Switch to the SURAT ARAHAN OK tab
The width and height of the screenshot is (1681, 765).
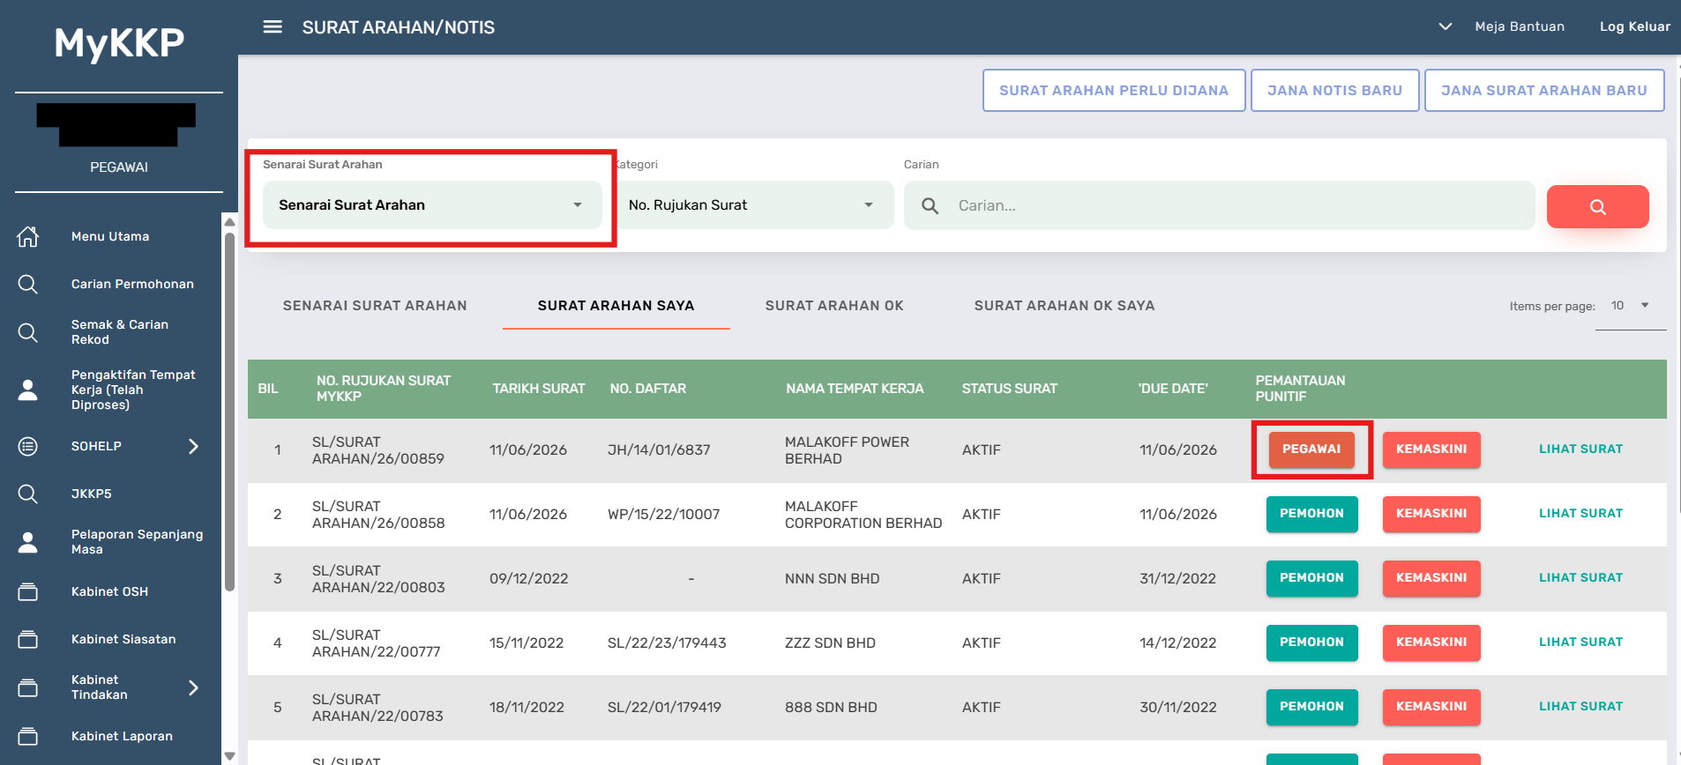tap(834, 306)
